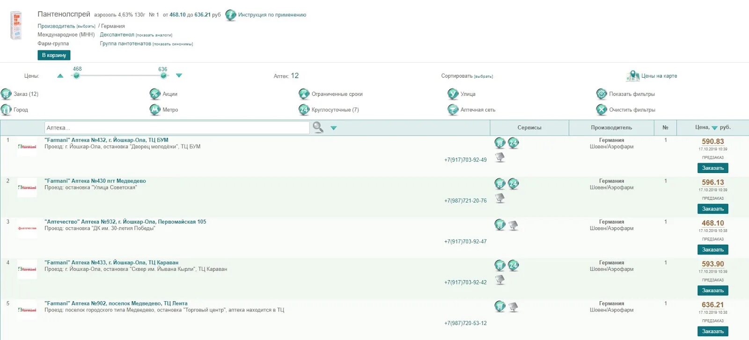Toggle Улица filter

pyautogui.click(x=462, y=94)
